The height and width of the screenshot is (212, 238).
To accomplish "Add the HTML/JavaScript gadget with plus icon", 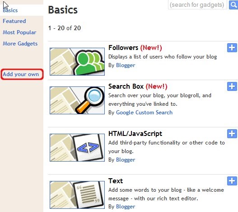I will [x=232, y=134].
